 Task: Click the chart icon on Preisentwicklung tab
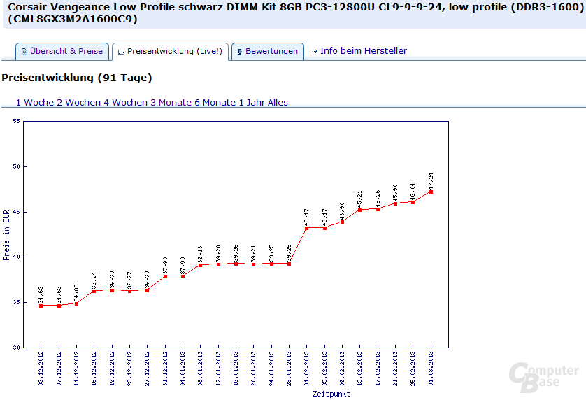coord(122,52)
